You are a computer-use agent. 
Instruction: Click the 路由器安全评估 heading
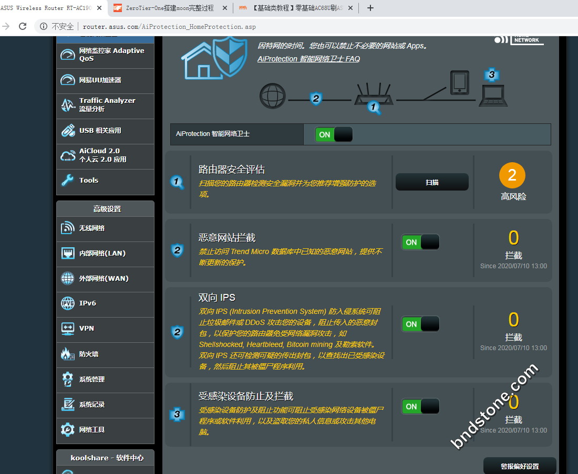pos(232,170)
